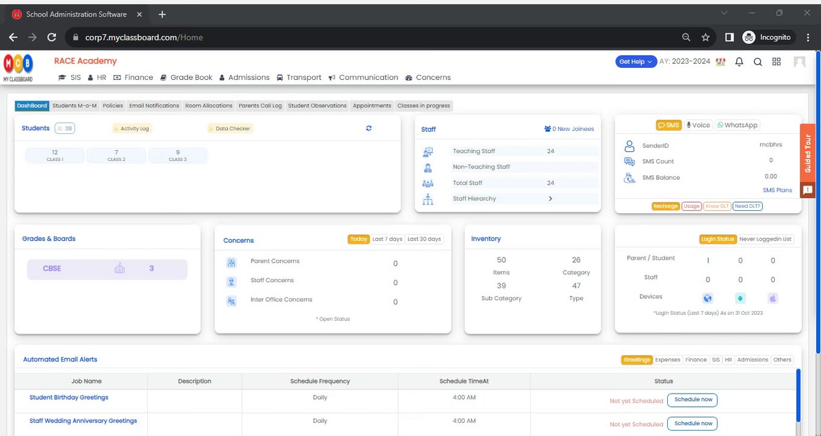This screenshot has height=436, width=821.
Task: Open the SMS Plans link
Action: point(777,190)
